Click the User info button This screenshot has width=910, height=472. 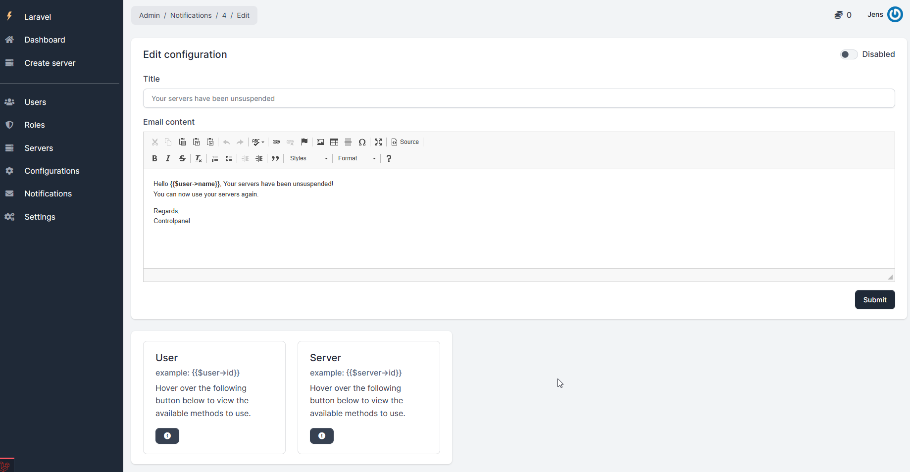(x=167, y=436)
